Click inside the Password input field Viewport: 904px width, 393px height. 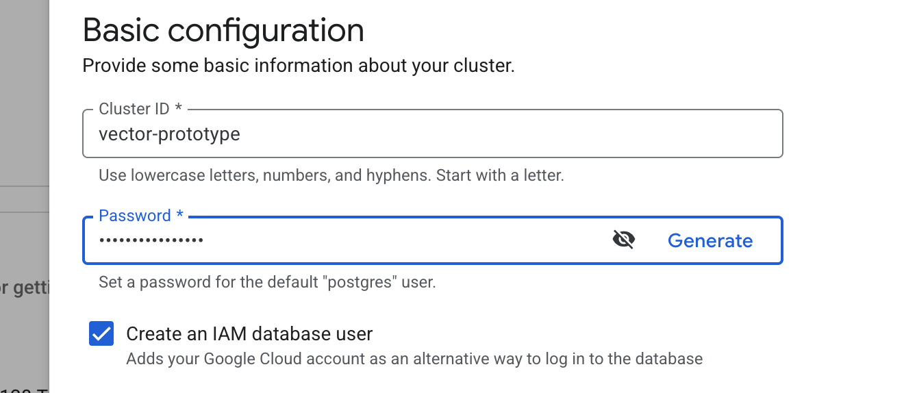click(x=342, y=240)
